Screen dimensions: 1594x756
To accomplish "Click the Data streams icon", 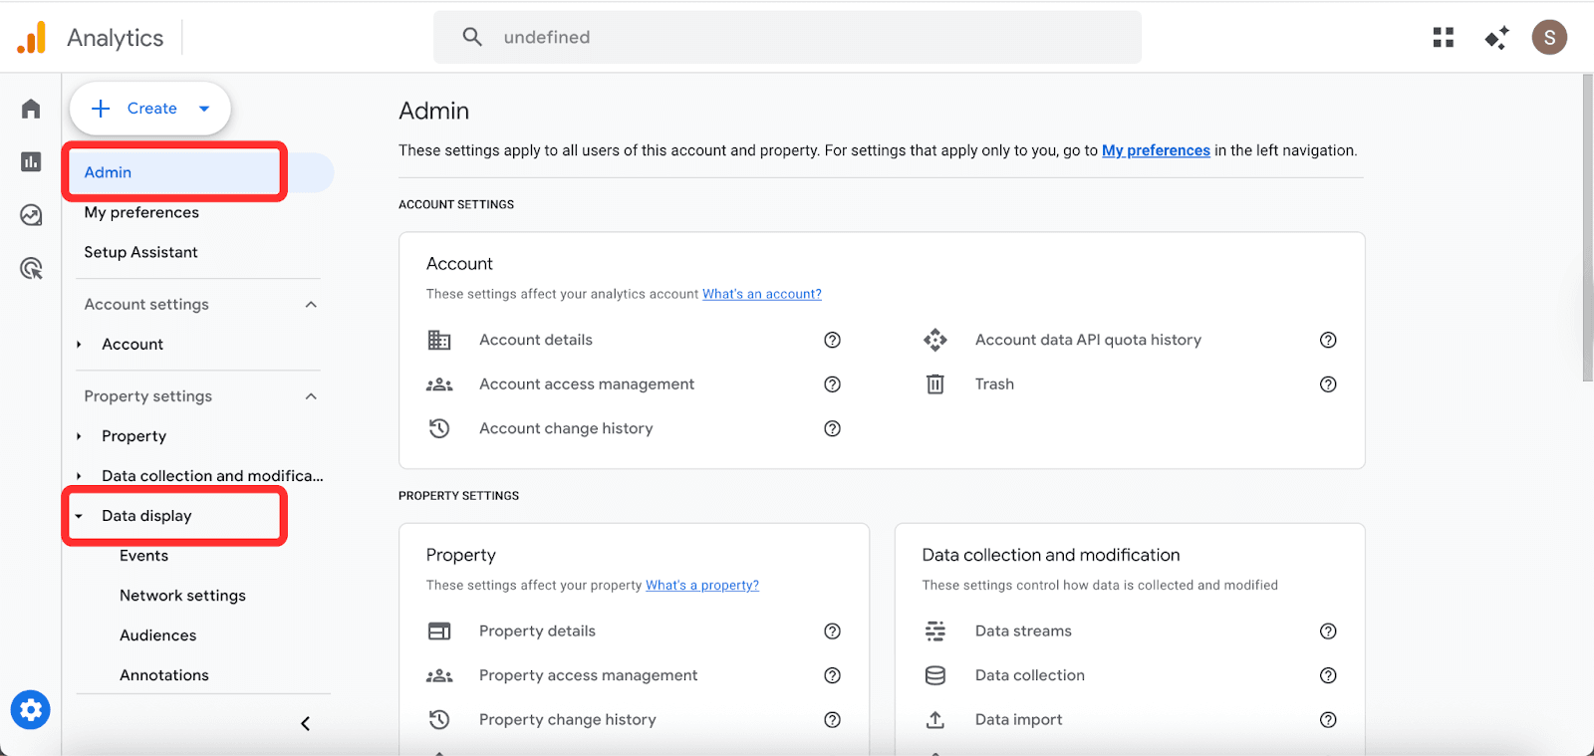I will pos(935,631).
